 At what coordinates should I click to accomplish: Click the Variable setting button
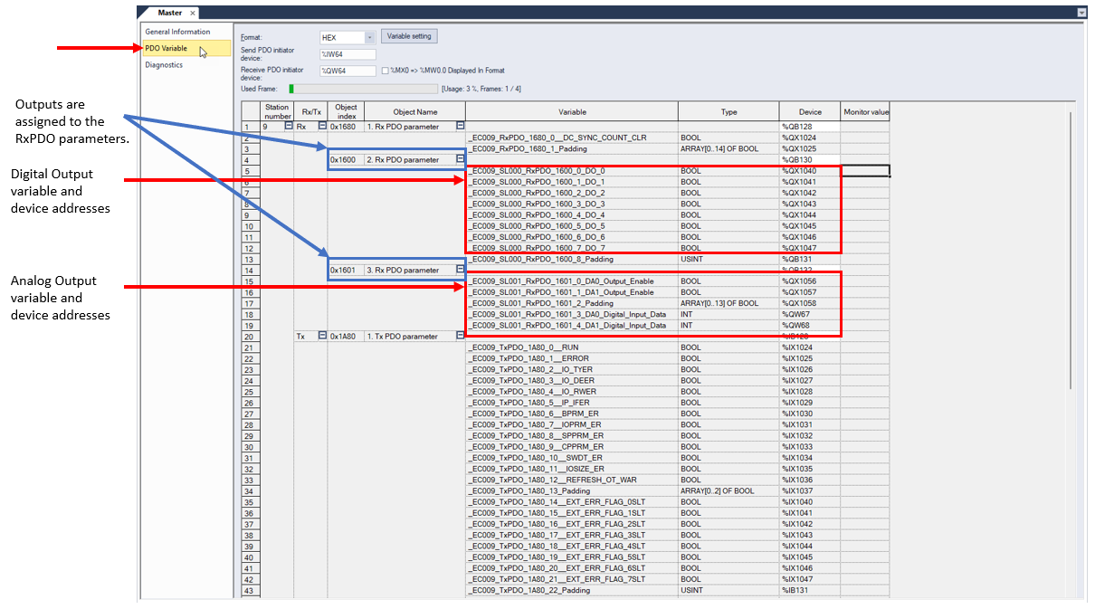click(410, 36)
